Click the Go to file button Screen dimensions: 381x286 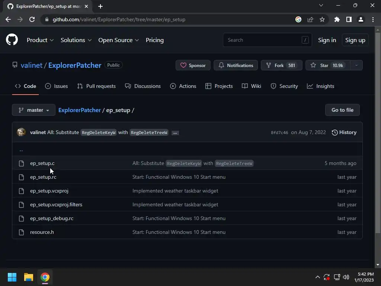coord(342,110)
